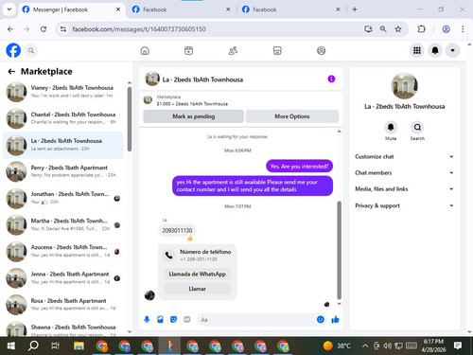The width and height of the screenshot is (473, 355).
Task: Open Windows taskbar search
Action: 33,346
